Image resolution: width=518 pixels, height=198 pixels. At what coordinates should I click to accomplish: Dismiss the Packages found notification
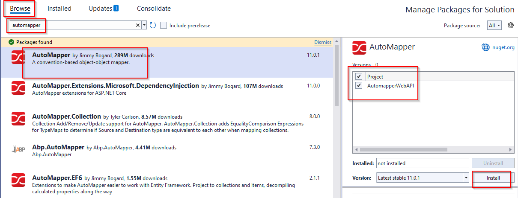click(x=322, y=42)
